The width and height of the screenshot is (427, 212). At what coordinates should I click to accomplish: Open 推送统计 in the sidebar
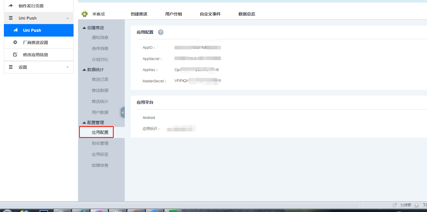[100, 101]
